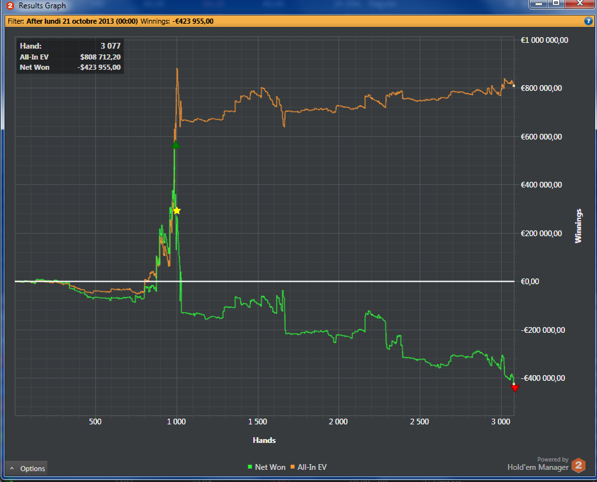
Task: Click the green up-triangle peak marker
Action: (x=175, y=145)
